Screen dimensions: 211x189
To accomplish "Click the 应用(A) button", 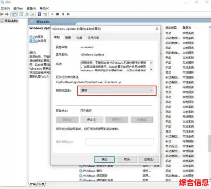I will coord(149,160).
